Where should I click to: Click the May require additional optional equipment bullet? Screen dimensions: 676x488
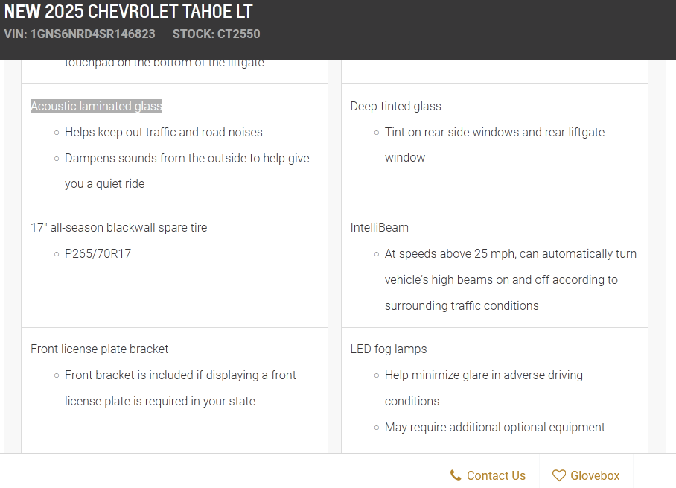494,427
